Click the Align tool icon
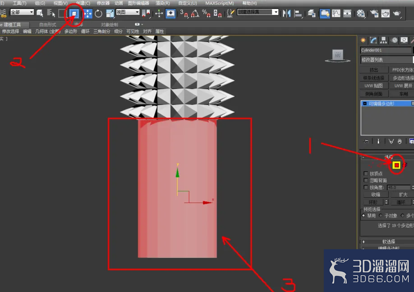The width and height of the screenshot is (414, 292). point(298,13)
